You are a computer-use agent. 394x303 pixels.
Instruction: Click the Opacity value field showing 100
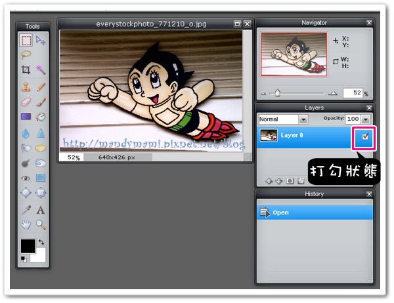click(x=353, y=119)
